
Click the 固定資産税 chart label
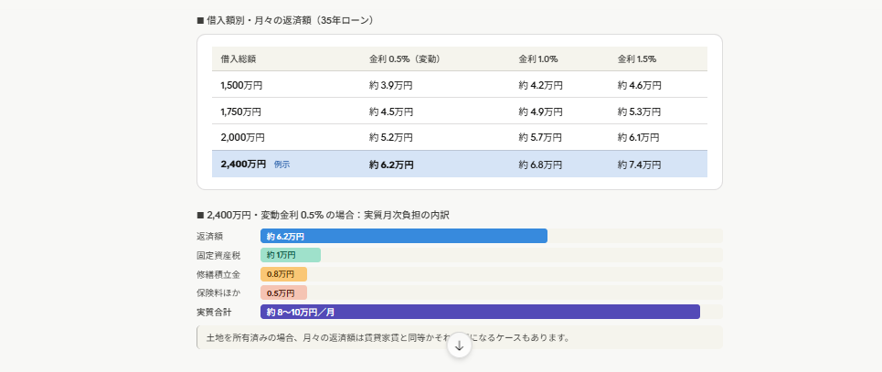(218, 256)
